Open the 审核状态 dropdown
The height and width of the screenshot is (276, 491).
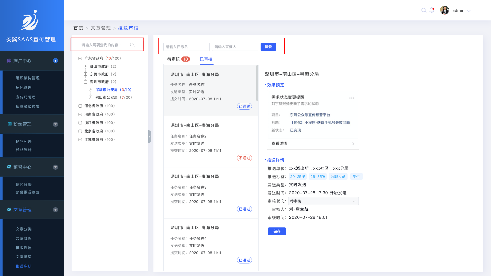point(323,201)
